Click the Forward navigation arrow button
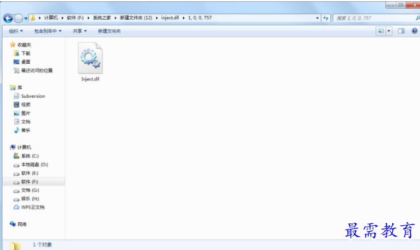Screen dimensions: 420x250 coord(19,18)
